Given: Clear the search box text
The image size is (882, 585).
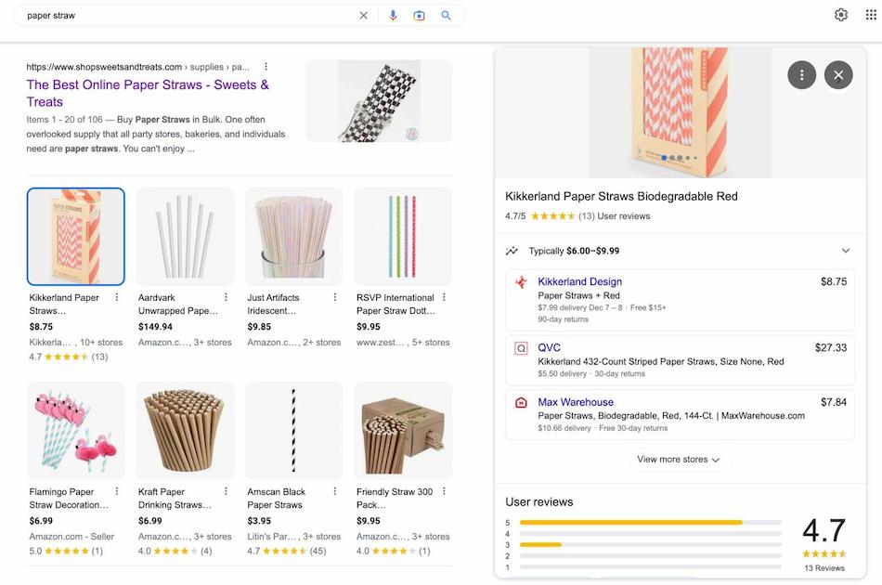Looking at the screenshot, I should (x=364, y=16).
